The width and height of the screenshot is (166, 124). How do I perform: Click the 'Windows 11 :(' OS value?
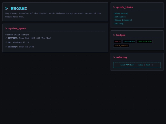tap(21, 42)
